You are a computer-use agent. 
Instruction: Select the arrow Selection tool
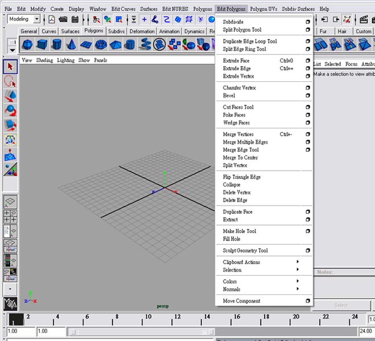(x=10, y=67)
